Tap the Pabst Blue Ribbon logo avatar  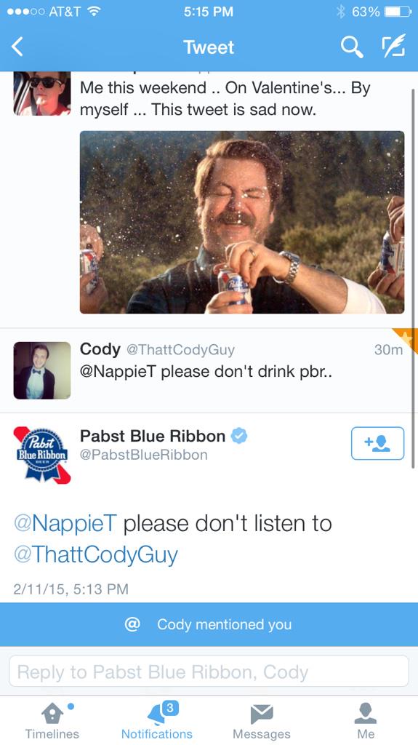(x=42, y=455)
